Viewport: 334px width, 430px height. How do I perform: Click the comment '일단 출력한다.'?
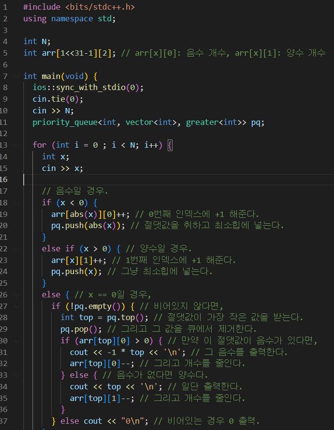click(212, 386)
